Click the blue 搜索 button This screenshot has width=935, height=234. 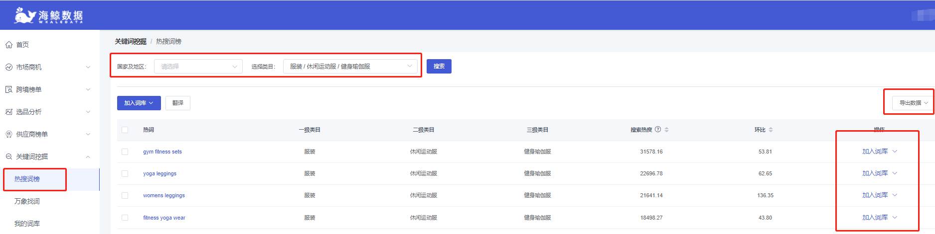click(439, 66)
